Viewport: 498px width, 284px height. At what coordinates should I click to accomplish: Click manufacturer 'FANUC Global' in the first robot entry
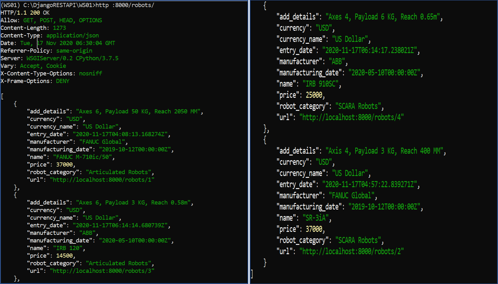coord(102,142)
